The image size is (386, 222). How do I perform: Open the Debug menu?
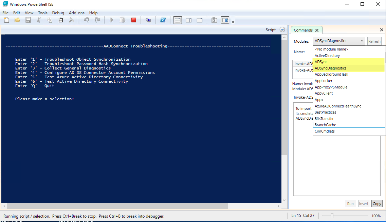(58, 13)
